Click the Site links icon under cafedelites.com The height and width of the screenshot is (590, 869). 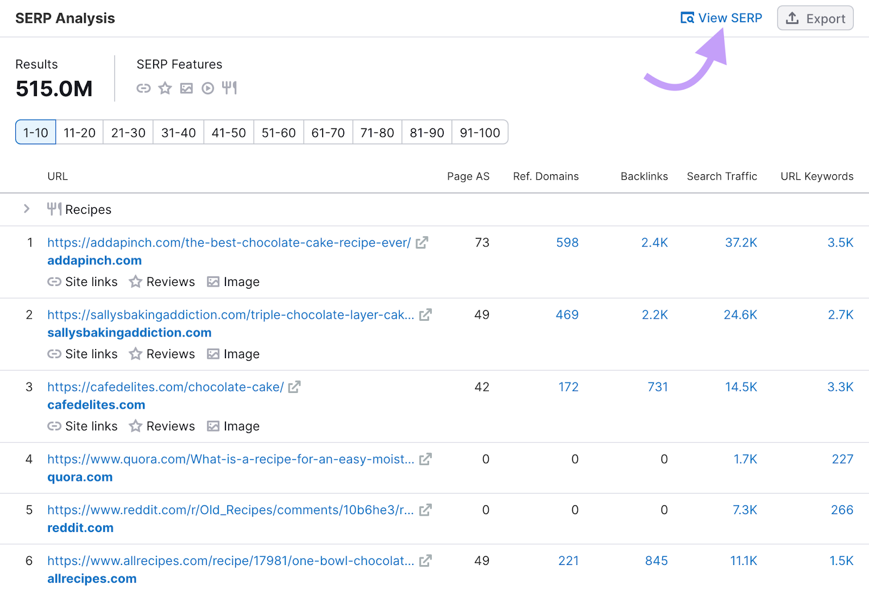54,426
